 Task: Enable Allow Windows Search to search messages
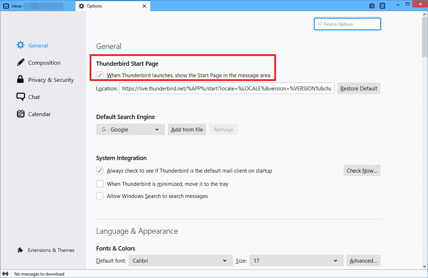pyautogui.click(x=100, y=196)
